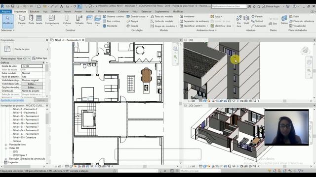Click the keyword search box in the title bar
Viewport: 316px width, 177px height.
click(x=229, y=6)
